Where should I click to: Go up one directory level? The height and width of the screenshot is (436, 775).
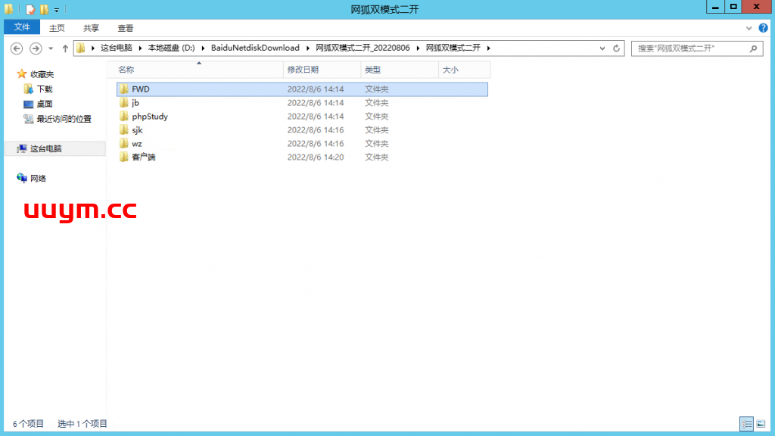click(65, 48)
